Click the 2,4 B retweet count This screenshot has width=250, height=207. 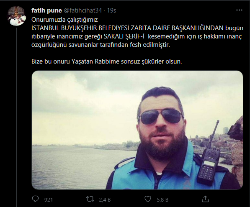pos(105,199)
